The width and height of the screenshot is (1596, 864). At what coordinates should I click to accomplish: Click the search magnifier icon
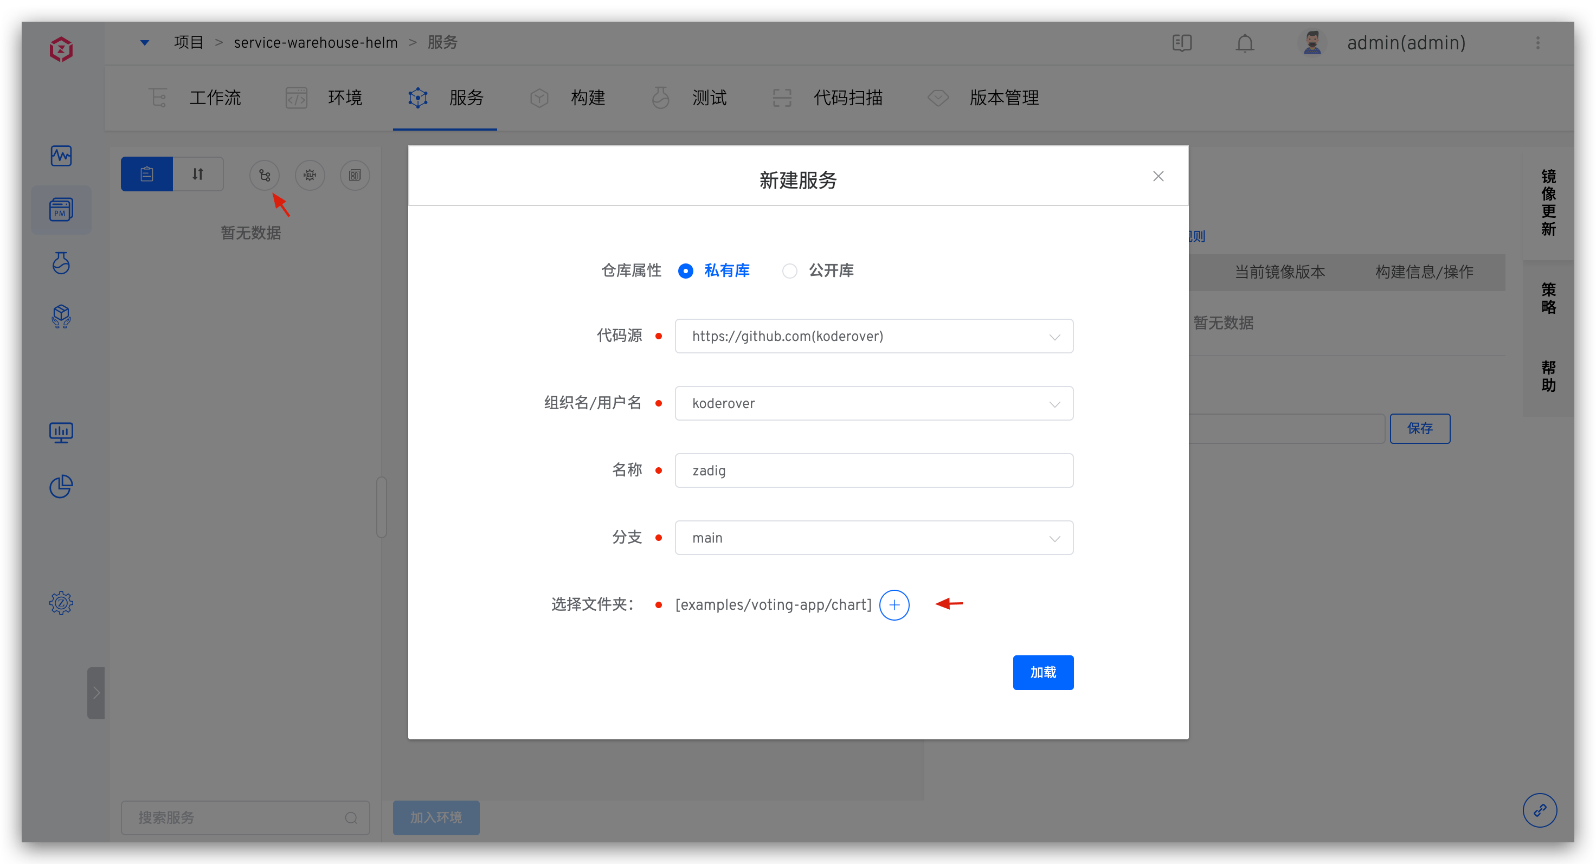tap(351, 817)
